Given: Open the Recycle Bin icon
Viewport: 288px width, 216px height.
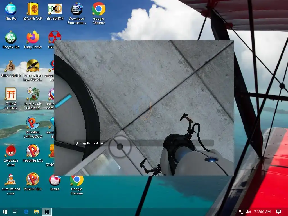Looking at the screenshot, I should tap(11, 40).
